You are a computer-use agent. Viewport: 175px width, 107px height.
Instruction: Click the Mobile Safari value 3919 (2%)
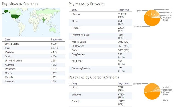click(124, 42)
